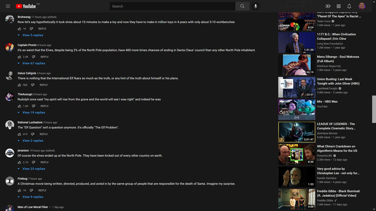Expand View 9 replies under Firebug
Viewport: 376px width, 211px height.
coord(31,197)
